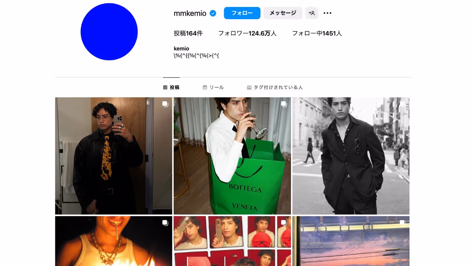
Task: Open the three-dots more options menu
Action: [x=327, y=13]
